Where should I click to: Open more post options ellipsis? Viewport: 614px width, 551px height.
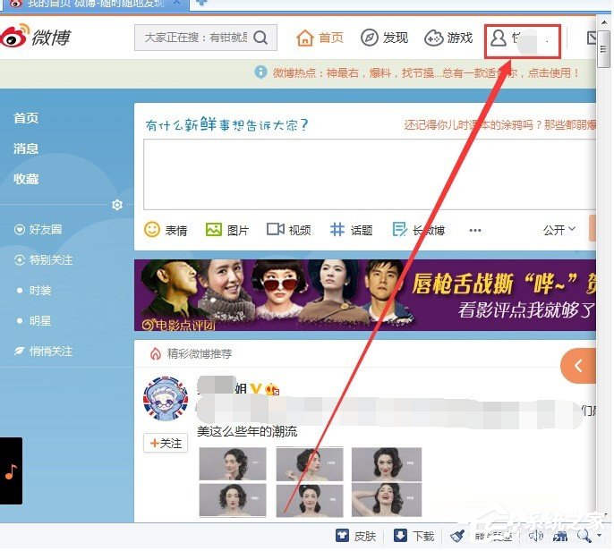click(x=474, y=231)
